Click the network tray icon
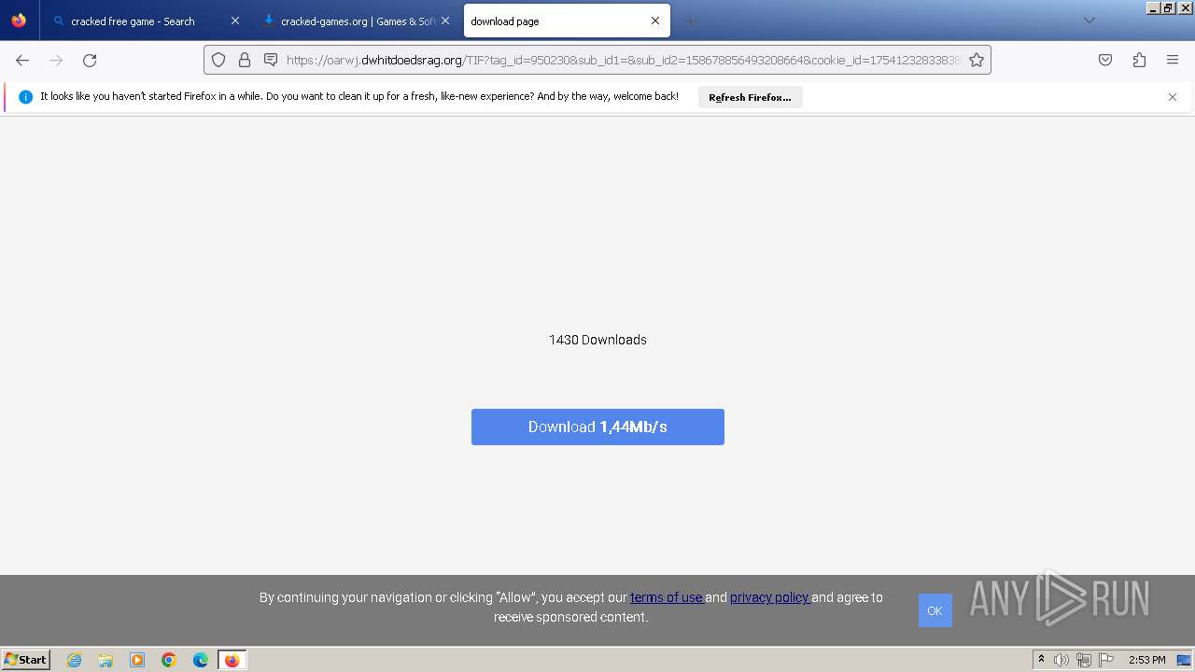Viewport: 1195px width, 672px height. (1084, 660)
